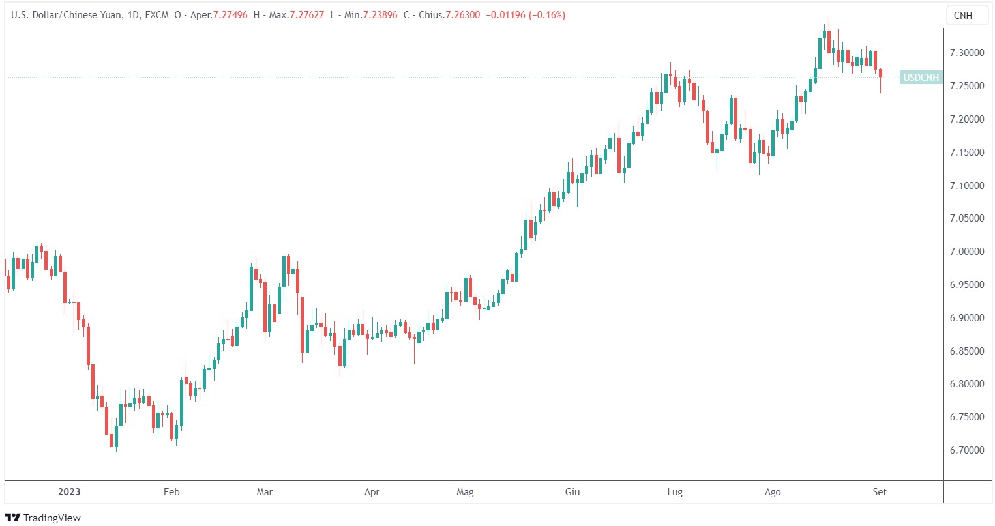Open the TradingView wordmark link
The image size is (995, 526).
click(x=52, y=518)
